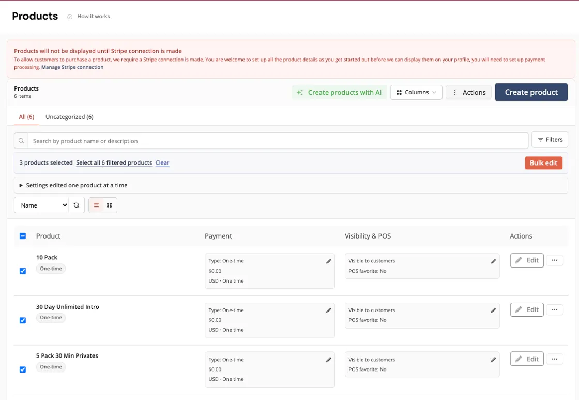
Task: Open more options for 5 Pack 30 Min Privates
Action: tap(555, 359)
